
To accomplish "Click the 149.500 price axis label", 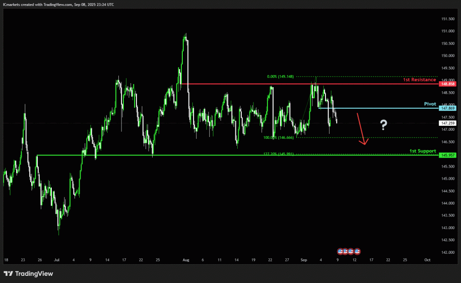I will point(447,68).
